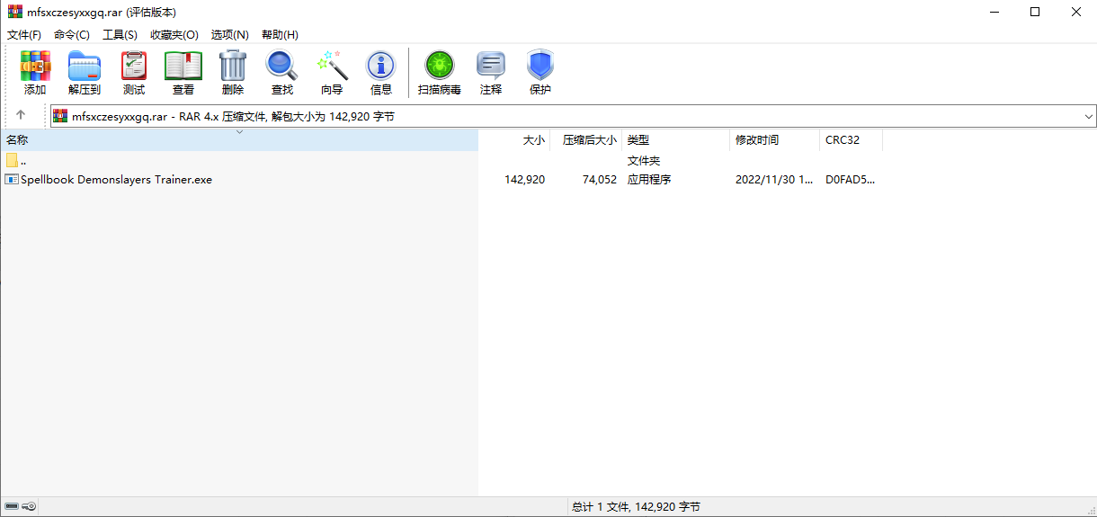This screenshot has width=1097, height=517.
Task: Click the D0FAD5... CRC32 value
Action: [x=850, y=179]
